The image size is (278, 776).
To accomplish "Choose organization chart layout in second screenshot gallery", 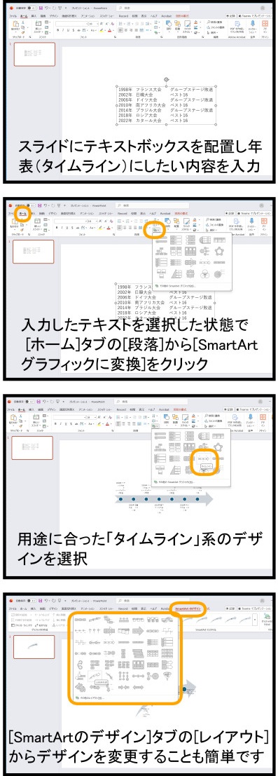I will (162, 252).
